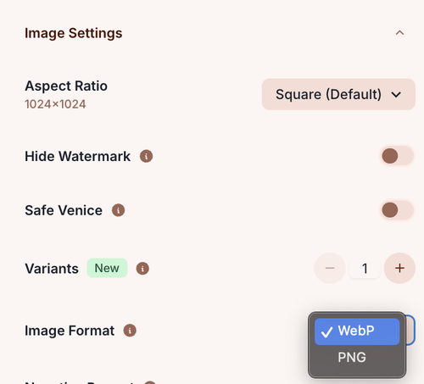The height and width of the screenshot is (384, 424).
Task: Click the Safe Venice info icon
Action: (x=118, y=210)
